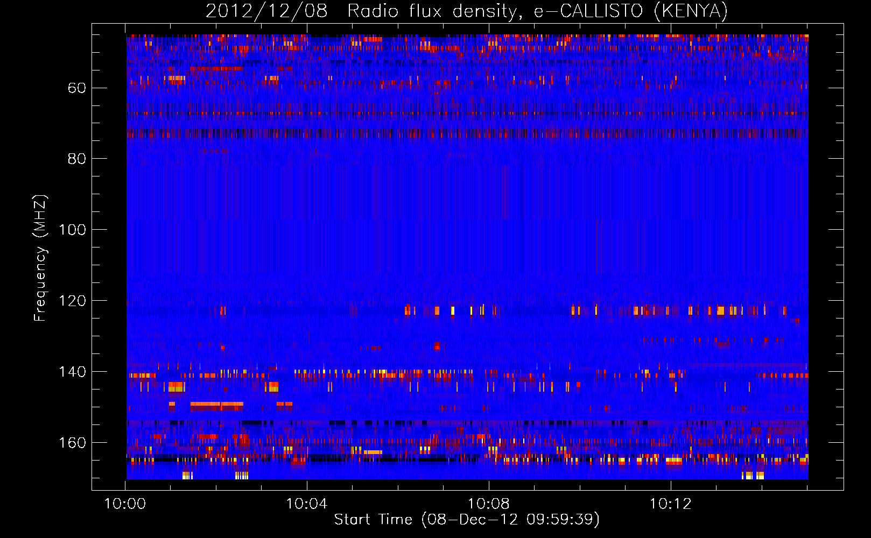
Task: Click the 'Start Time (08-Dec-12 09:59:39)' axis label
Action: click(x=467, y=520)
